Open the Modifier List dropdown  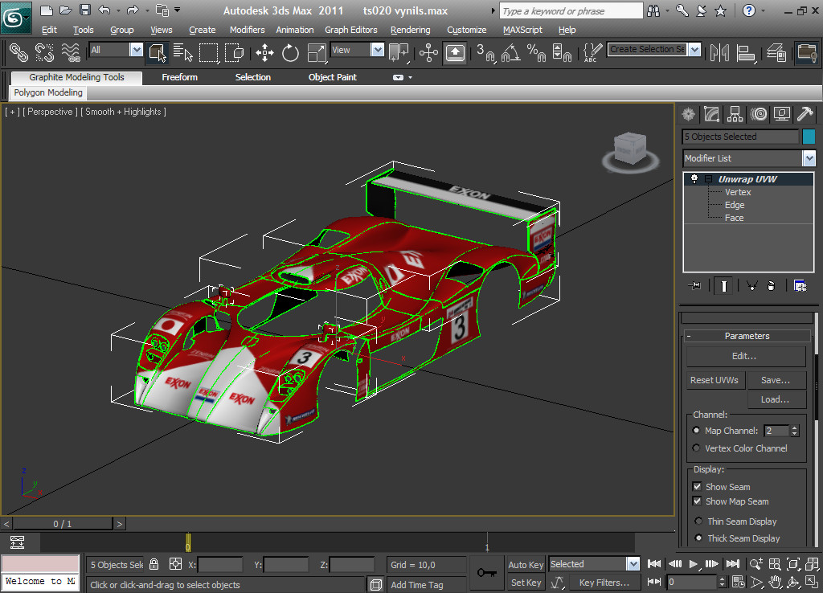click(809, 158)
